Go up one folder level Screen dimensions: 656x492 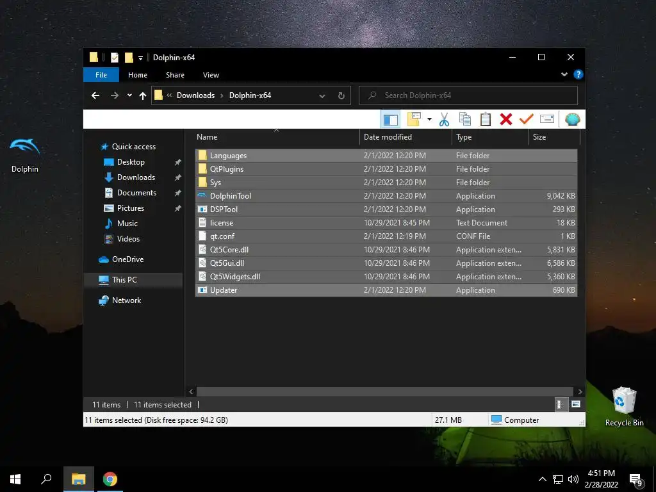tap(143, 96)
